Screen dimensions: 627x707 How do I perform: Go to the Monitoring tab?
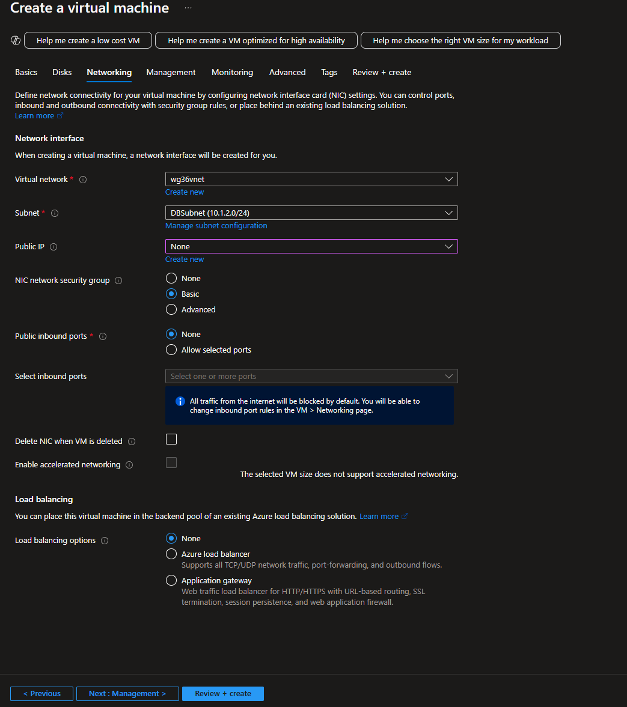232,72
